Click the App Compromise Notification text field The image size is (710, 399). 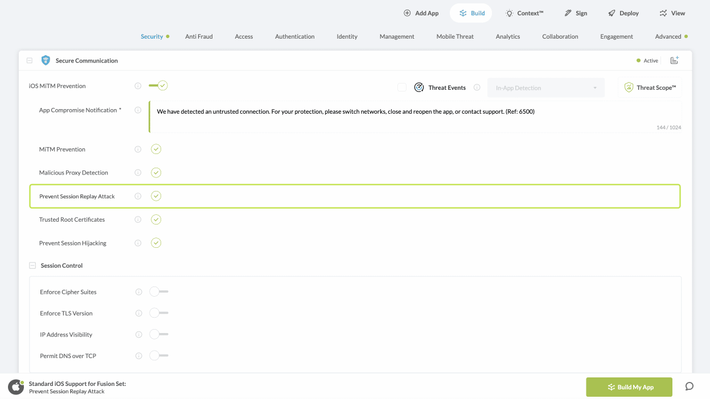(414, 117)
